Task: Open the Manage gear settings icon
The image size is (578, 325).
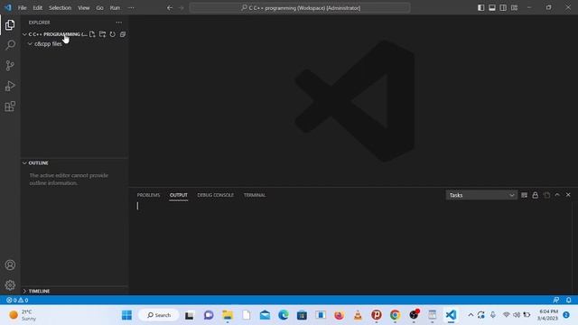Action: click(x=10, y=285)
